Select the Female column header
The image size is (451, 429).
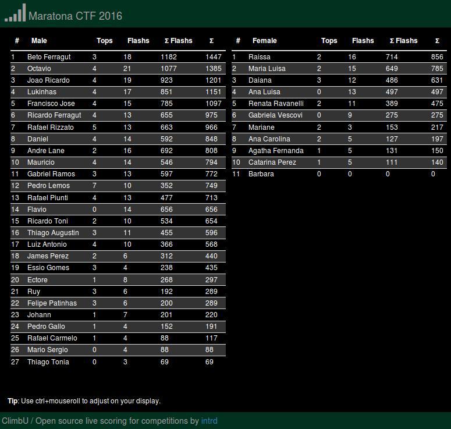(264, 41)
